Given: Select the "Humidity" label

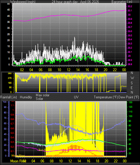Looking at the screenshot, I should point(26,97).
